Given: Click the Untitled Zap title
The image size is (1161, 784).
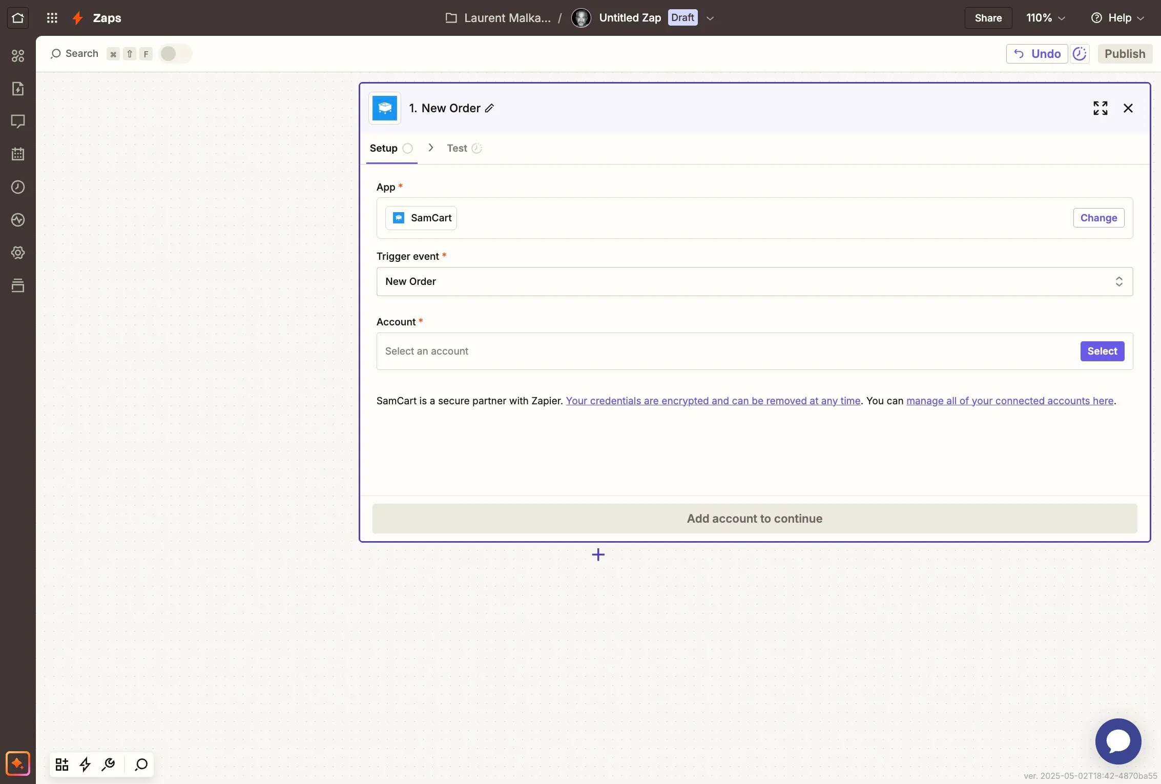Looking at the screenshot, I should pos(630,18).
